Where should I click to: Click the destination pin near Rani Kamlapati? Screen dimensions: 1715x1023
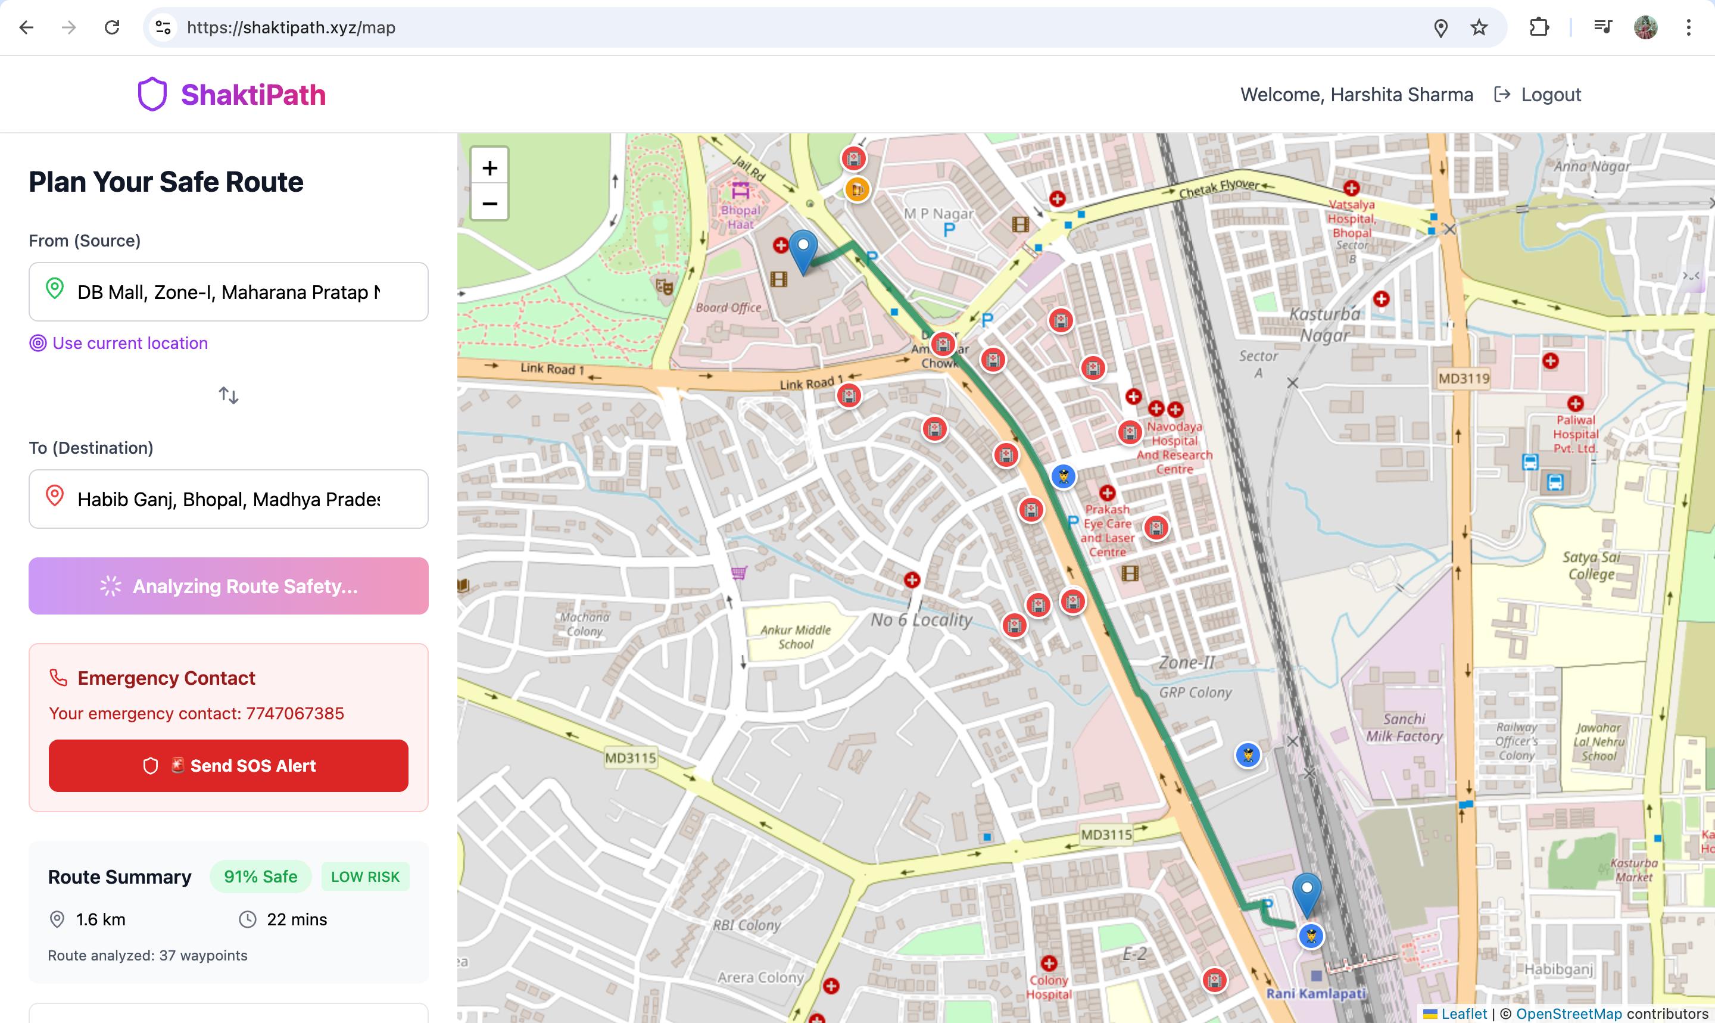1306,893
